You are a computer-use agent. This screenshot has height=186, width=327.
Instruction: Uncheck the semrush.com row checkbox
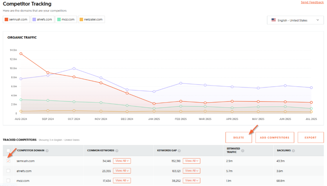tap(8, 161)
